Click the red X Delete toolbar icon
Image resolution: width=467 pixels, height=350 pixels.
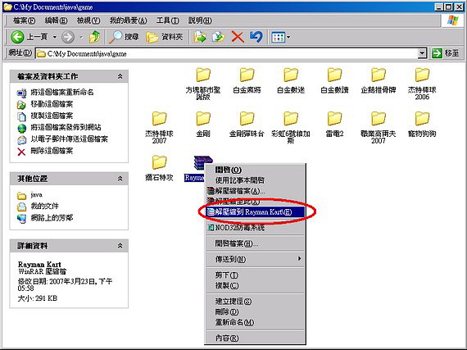[238, 37]
